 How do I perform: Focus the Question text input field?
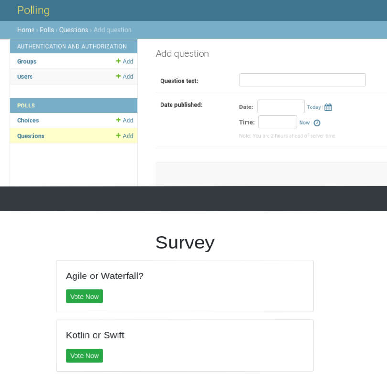coord(302,80)
